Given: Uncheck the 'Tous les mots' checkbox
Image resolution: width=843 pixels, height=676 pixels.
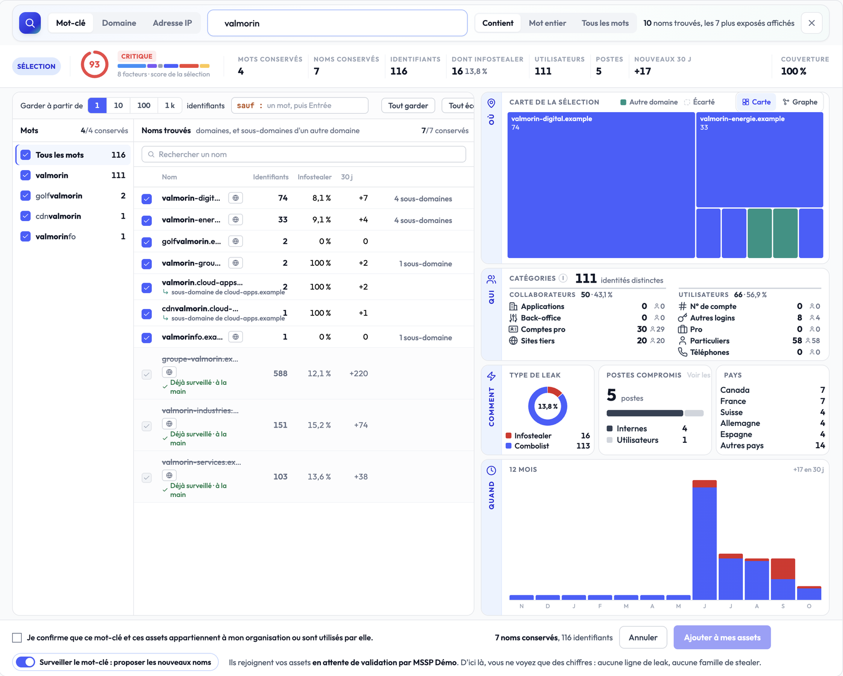Looking at the screenshot, I should pyautogui.click(x=25, y=155).
